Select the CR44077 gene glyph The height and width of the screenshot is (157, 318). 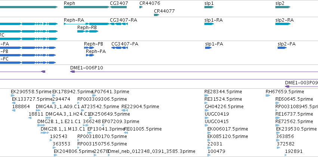click(157, 15)
